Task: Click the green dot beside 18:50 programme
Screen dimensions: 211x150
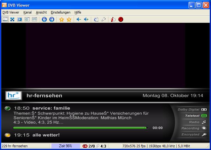Action: [x=7, y=108]
